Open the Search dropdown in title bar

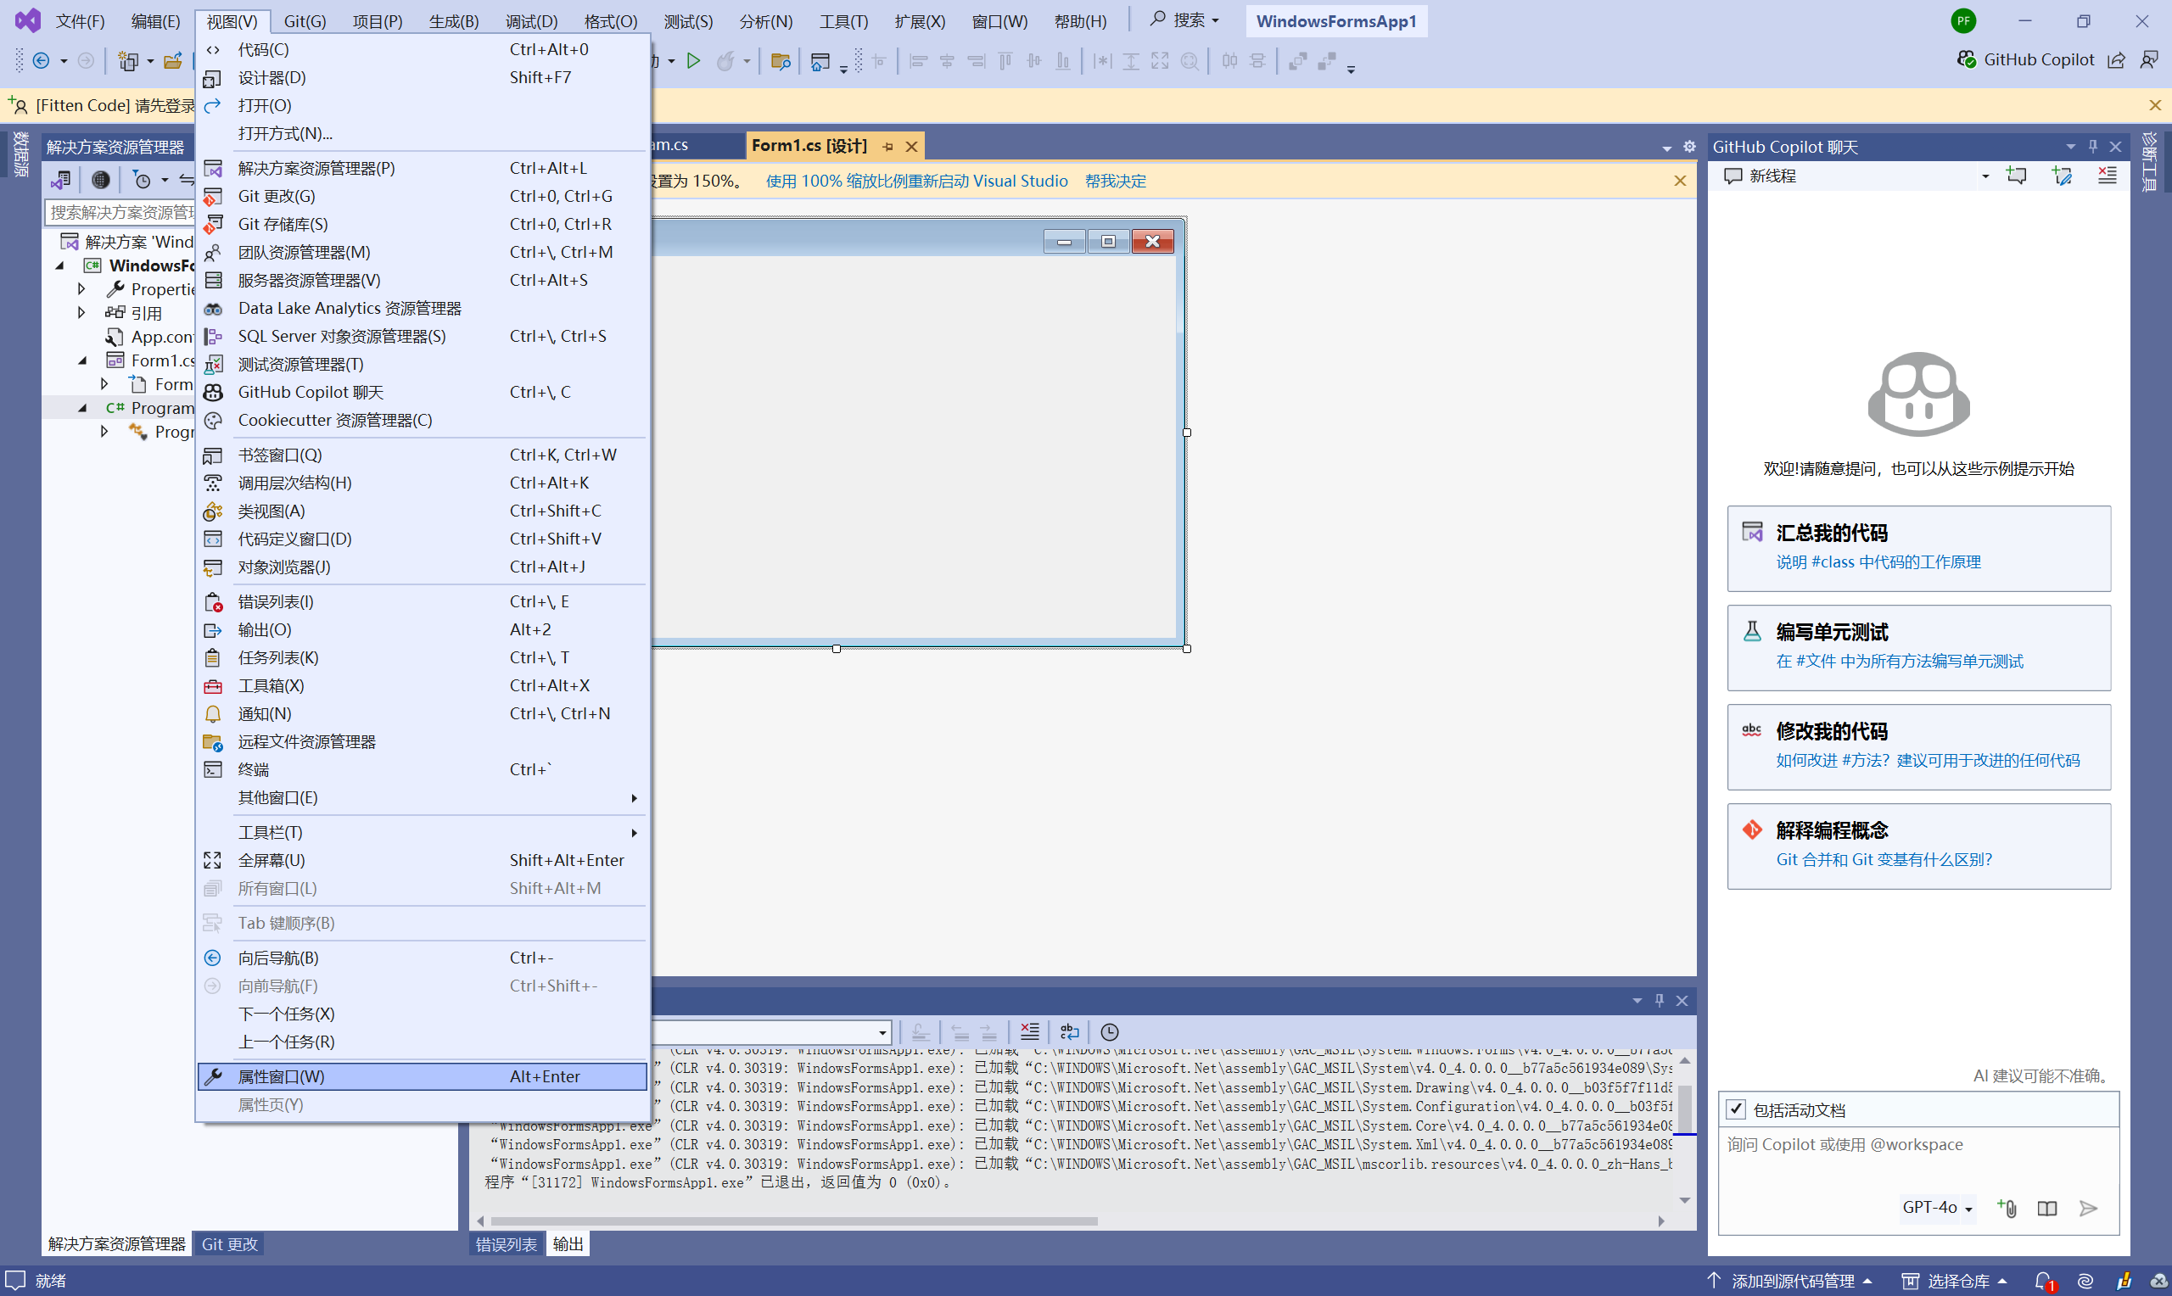pyautogui.click(x=1184, y=20)
